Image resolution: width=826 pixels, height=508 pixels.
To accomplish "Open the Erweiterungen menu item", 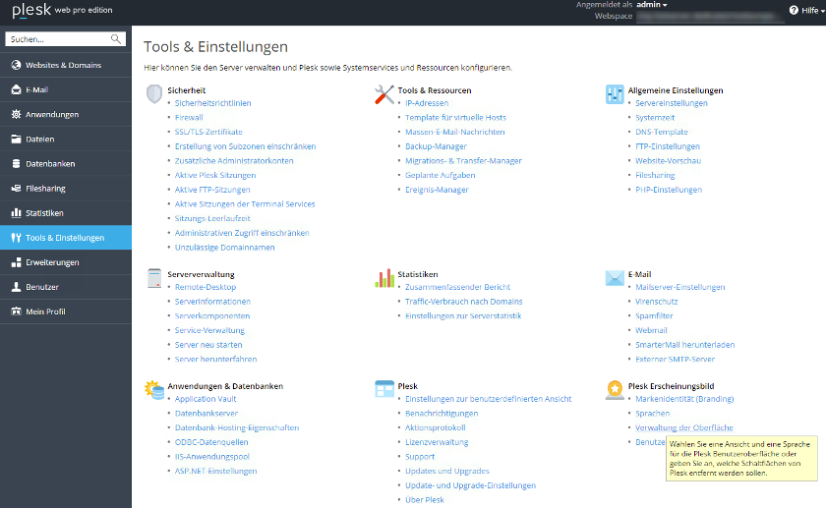I will (66, 262).
